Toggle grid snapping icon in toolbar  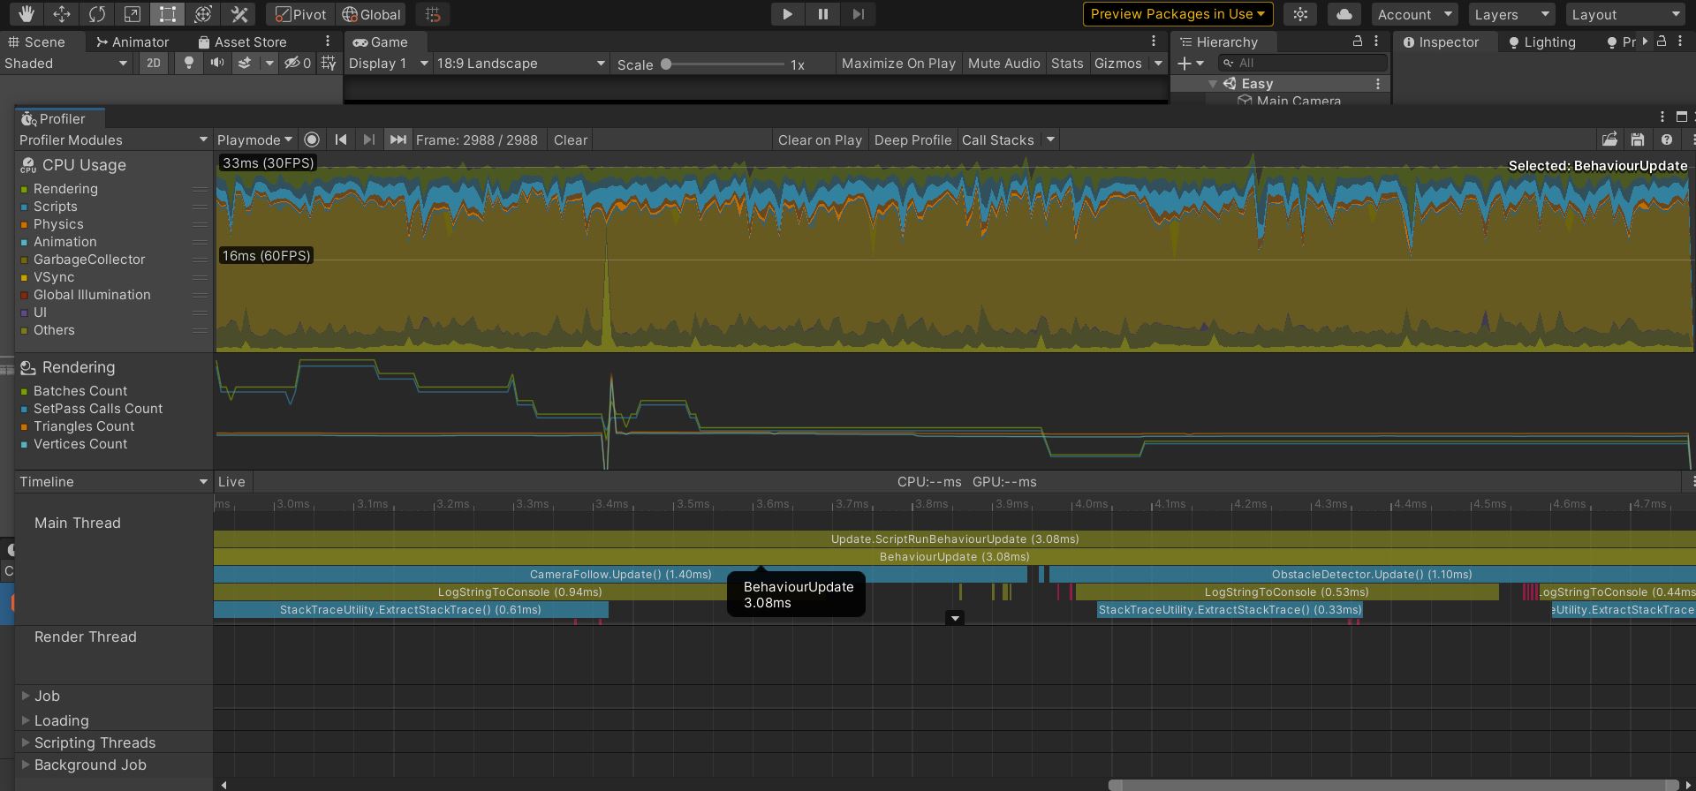click(433, 14)
